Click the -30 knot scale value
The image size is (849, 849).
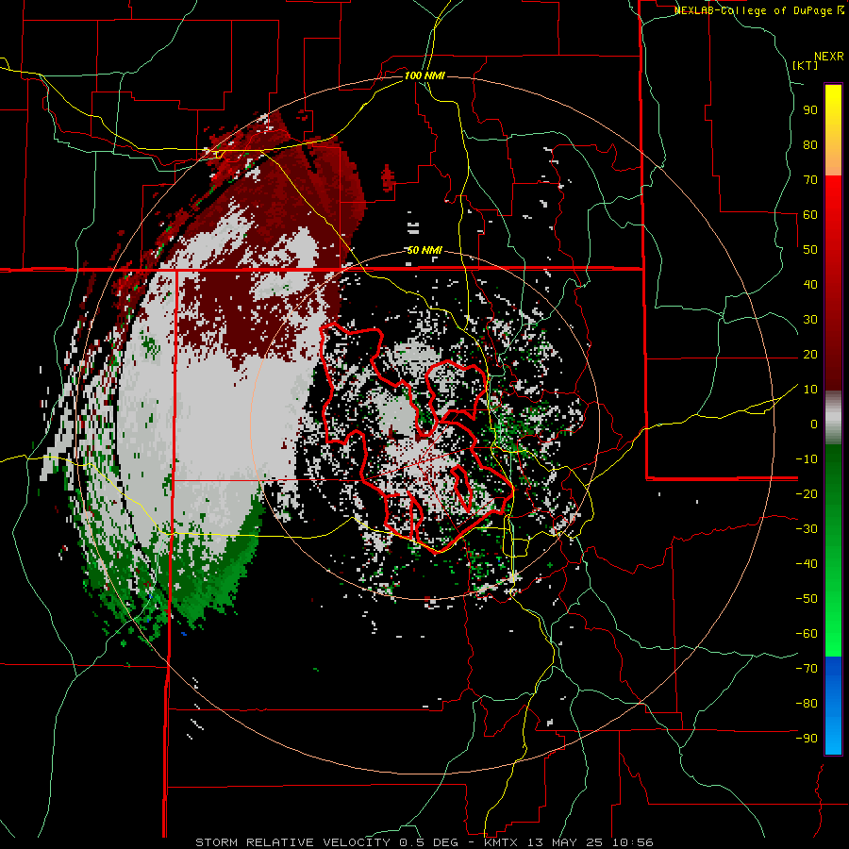807,529
